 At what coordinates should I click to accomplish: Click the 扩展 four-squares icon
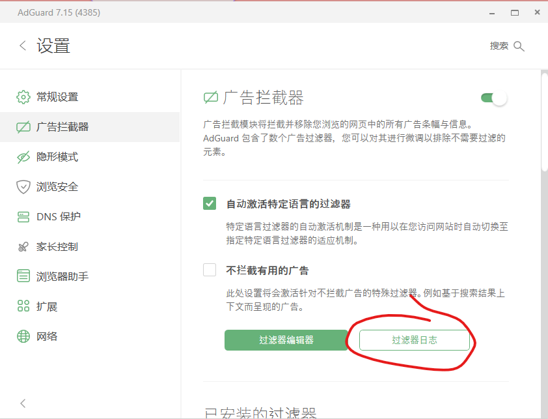click(x=23, y=306)
